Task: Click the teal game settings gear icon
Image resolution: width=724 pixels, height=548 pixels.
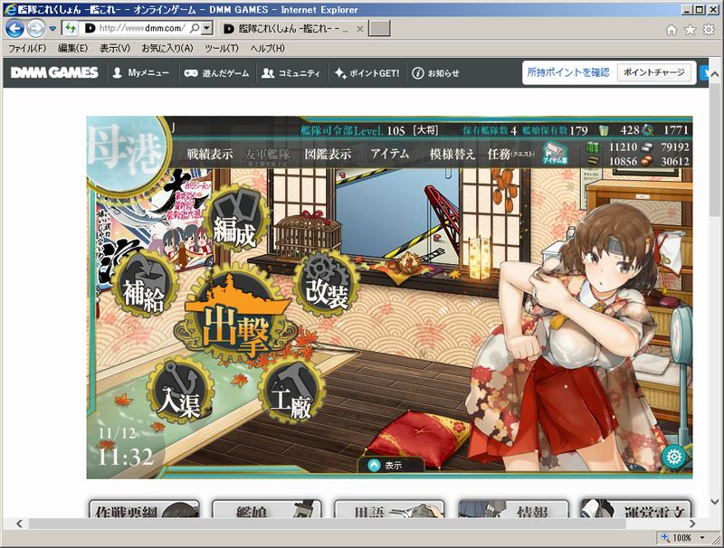Action: point(673,458)
